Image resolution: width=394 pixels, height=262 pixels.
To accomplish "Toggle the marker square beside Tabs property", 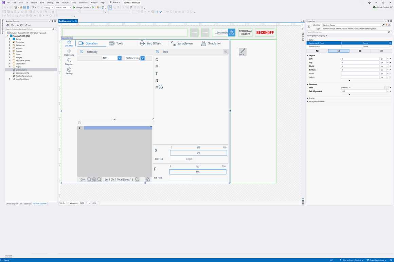I will click(391, 87).
